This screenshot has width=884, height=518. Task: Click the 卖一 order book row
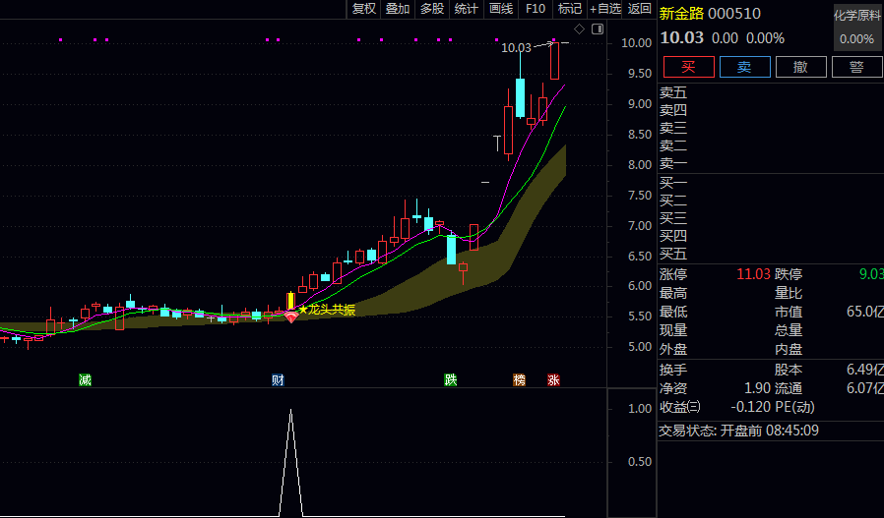[x=770, y=164]
